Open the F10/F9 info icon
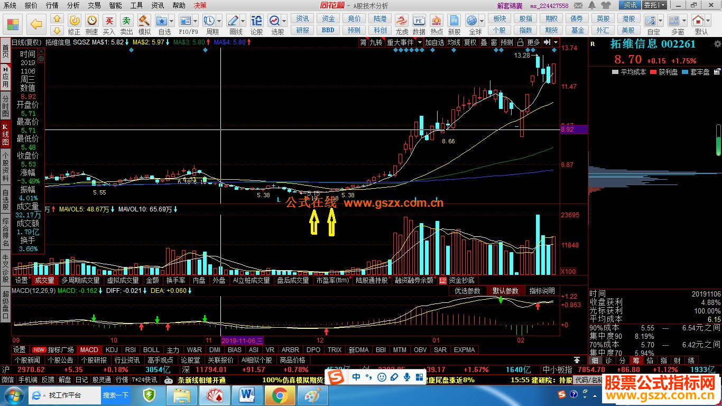722x406 pixels. 184,21
